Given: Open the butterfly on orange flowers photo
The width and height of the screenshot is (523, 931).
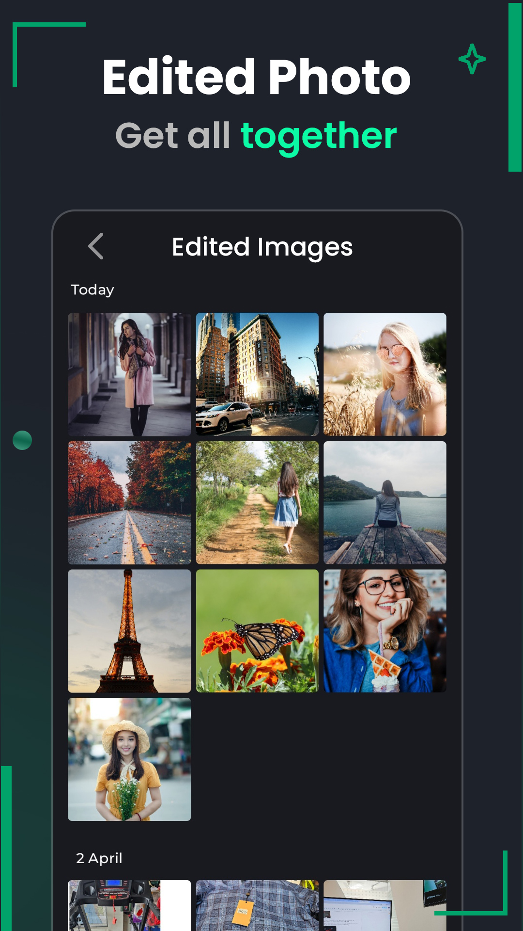Looking at the screenshot, I should click(257, 631).
